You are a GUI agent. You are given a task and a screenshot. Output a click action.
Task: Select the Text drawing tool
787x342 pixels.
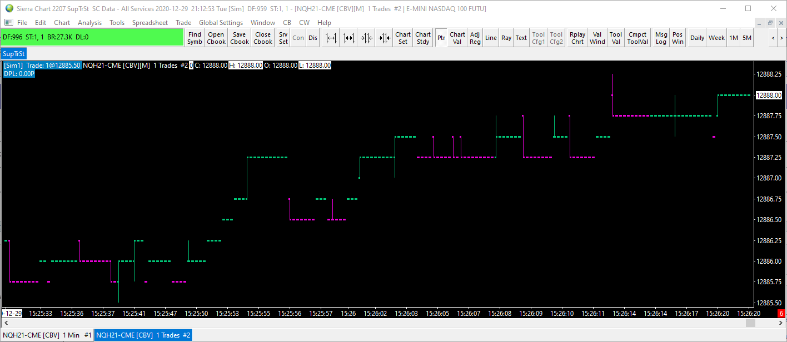521,38
